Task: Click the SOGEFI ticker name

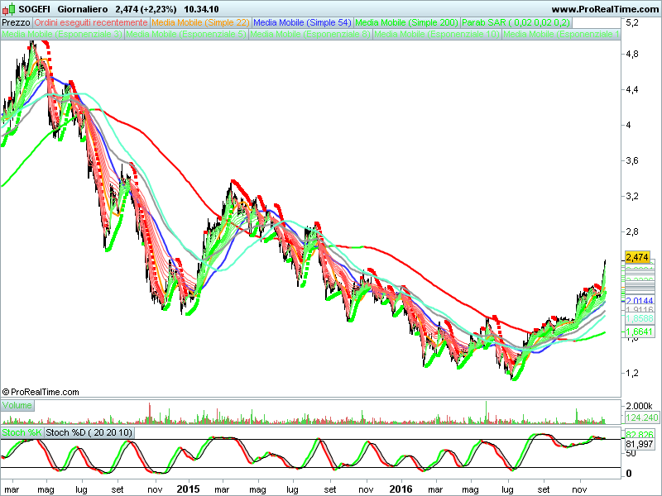Action: (34, 9)
